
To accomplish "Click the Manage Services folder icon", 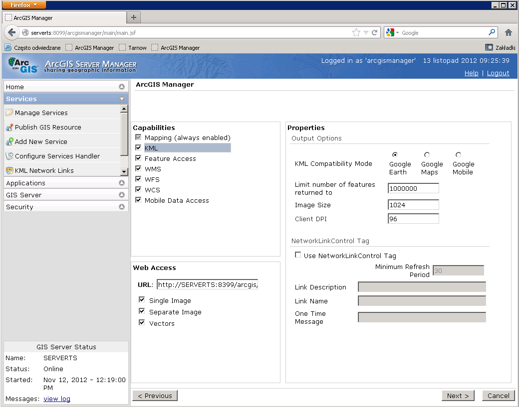I will [x=9, y=112].
